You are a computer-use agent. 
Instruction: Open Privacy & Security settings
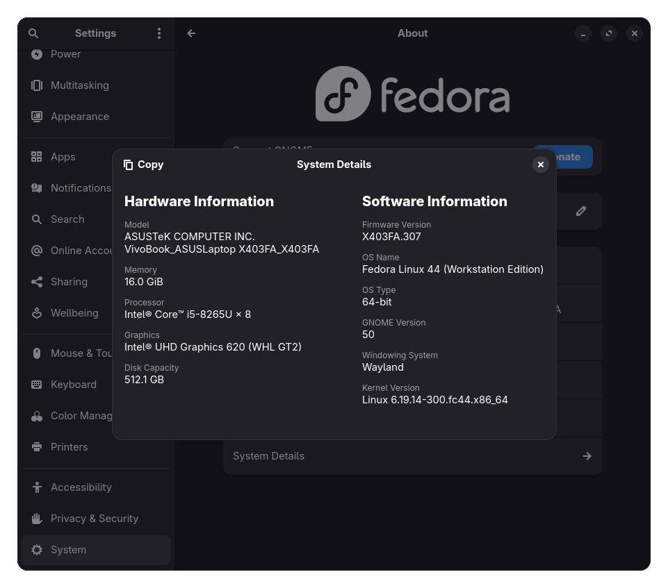tap(94, 519)
